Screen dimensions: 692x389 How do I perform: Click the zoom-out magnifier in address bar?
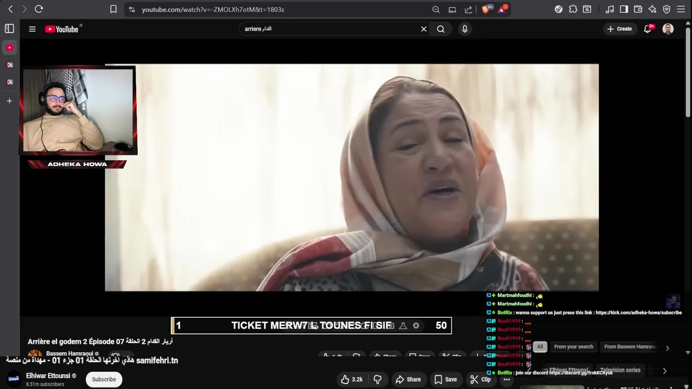click(x=436, y=9)
